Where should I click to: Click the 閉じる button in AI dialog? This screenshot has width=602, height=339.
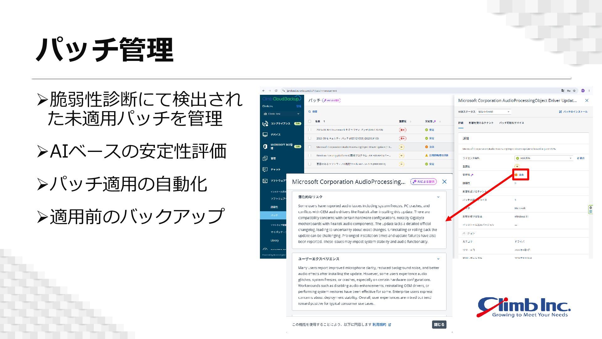coord(439,325)
